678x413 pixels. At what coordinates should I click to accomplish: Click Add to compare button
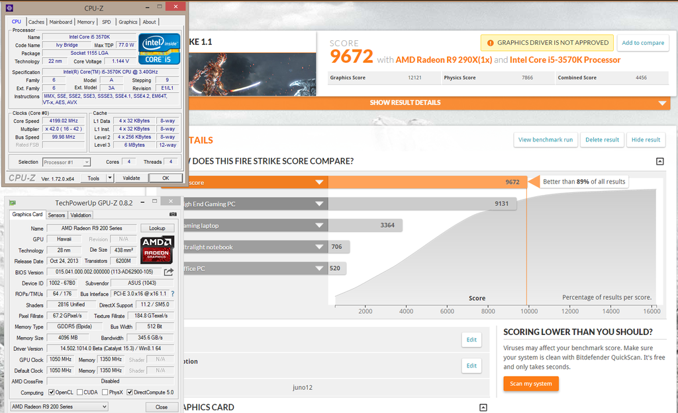(x=643, y=43)
